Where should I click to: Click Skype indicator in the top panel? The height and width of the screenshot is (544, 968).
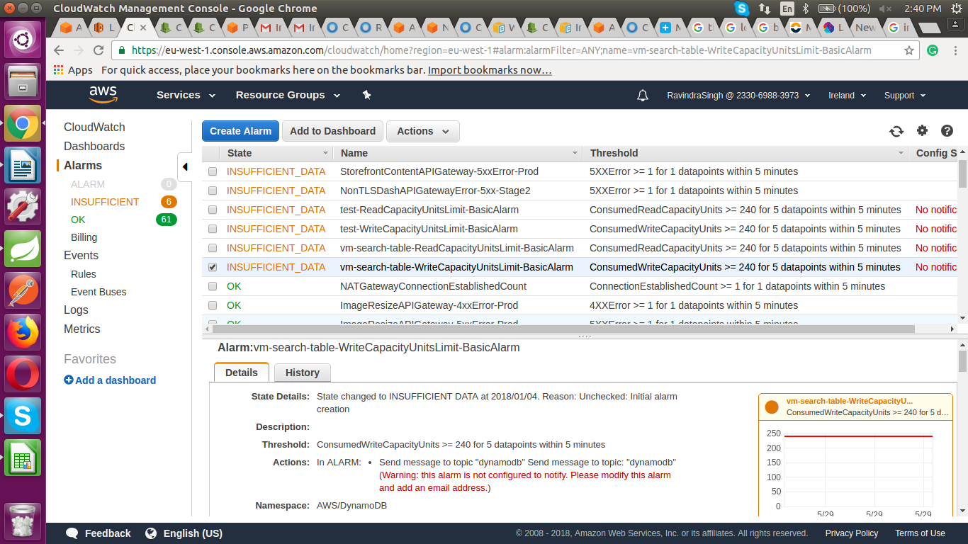point(742,8)
